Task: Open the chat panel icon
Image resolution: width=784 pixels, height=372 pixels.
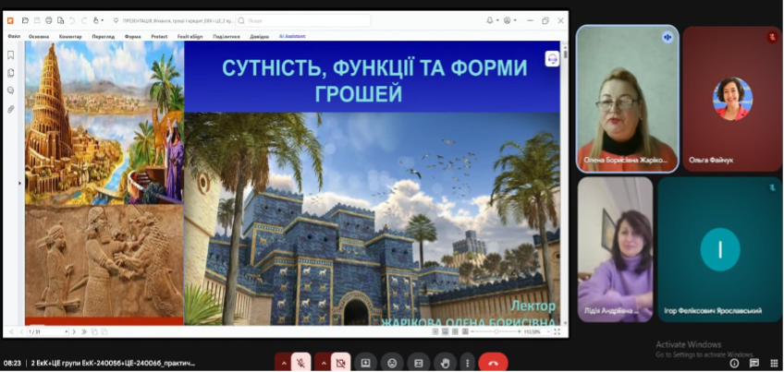Action: click(x=753, y=363)
